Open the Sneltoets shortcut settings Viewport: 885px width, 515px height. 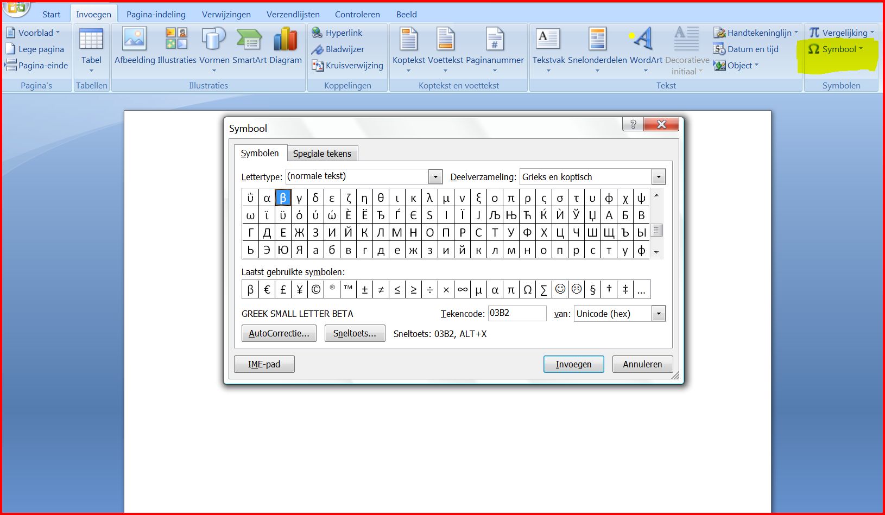[x=355, y=333]
